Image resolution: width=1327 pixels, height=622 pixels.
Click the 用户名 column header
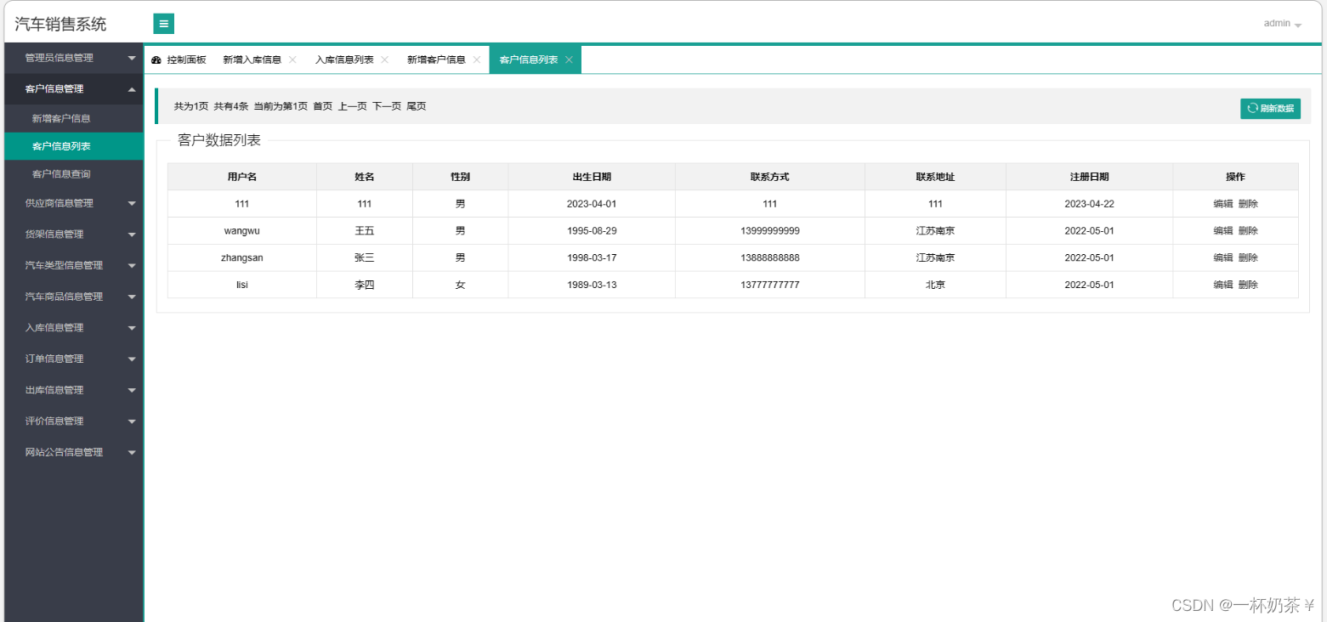[x=242, y=177]
